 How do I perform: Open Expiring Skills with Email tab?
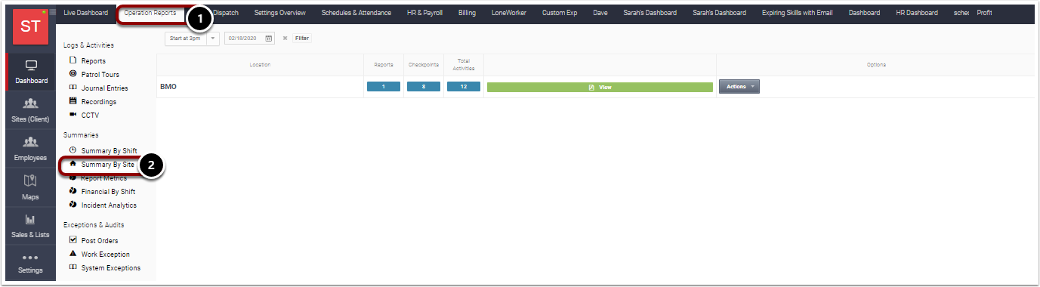798,13
